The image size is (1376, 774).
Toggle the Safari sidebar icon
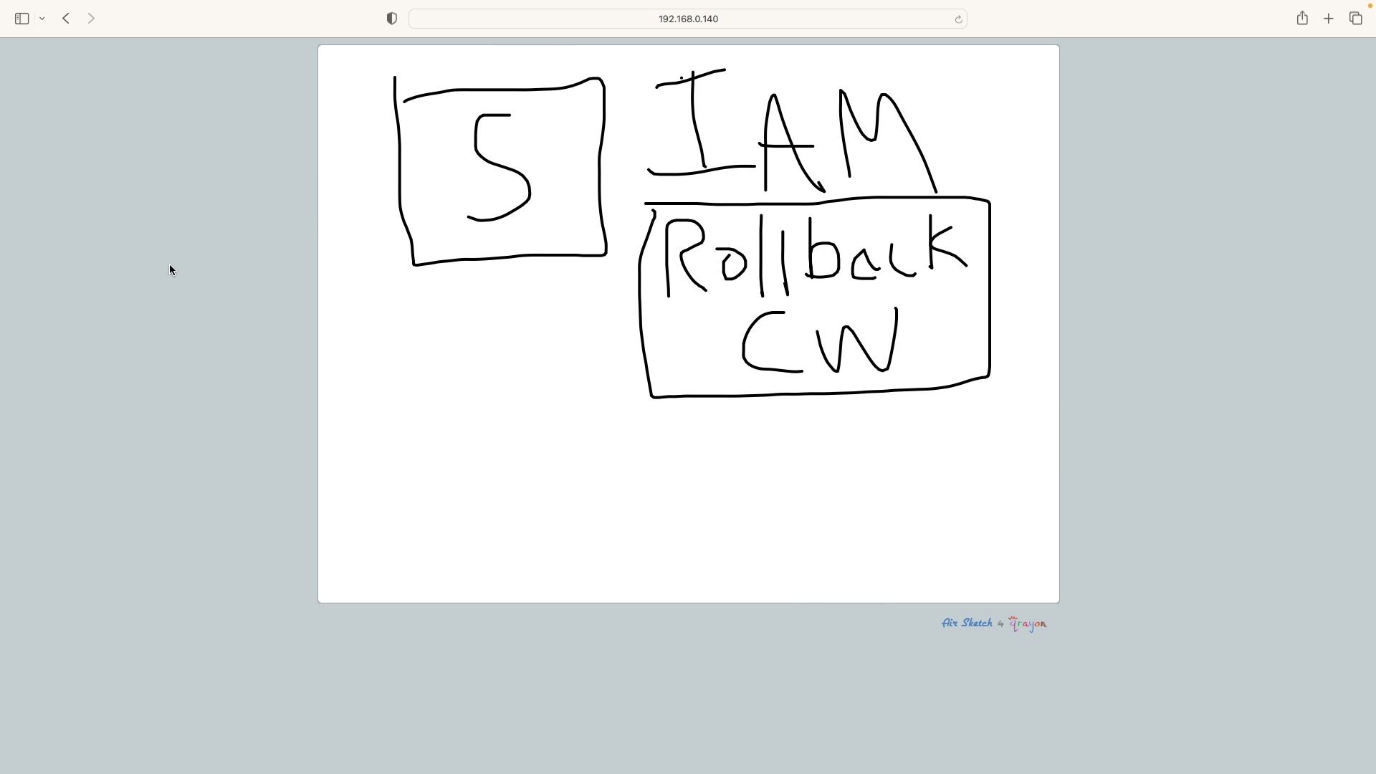click(21, 19)
